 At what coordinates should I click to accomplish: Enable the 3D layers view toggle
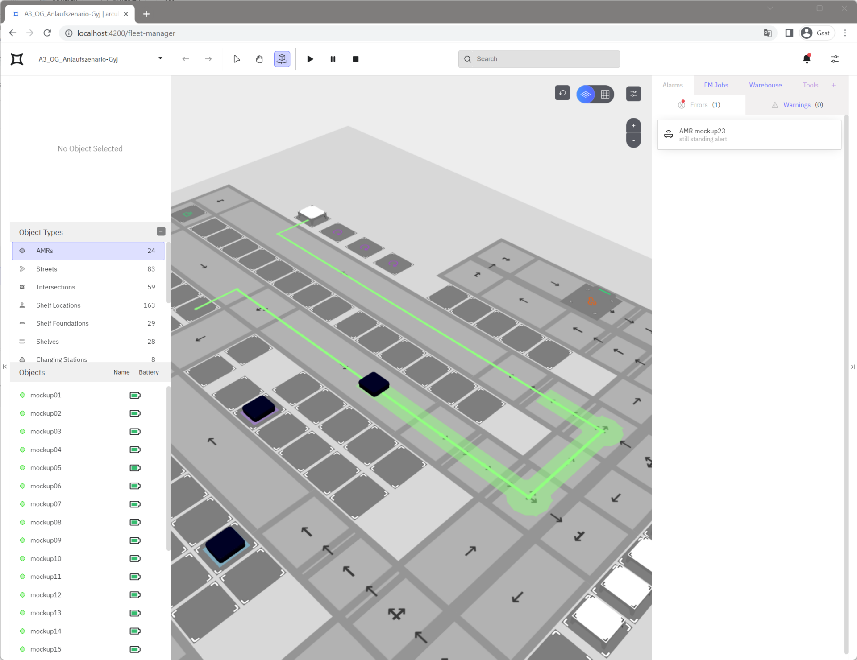click(586, 94)
